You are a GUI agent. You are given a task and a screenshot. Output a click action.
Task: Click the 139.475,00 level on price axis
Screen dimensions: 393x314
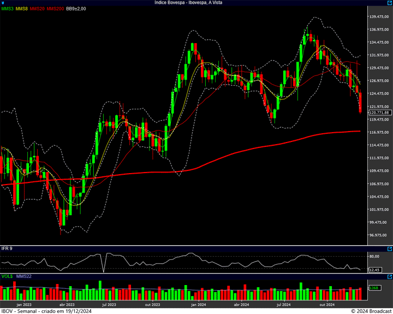click(378, 17)
